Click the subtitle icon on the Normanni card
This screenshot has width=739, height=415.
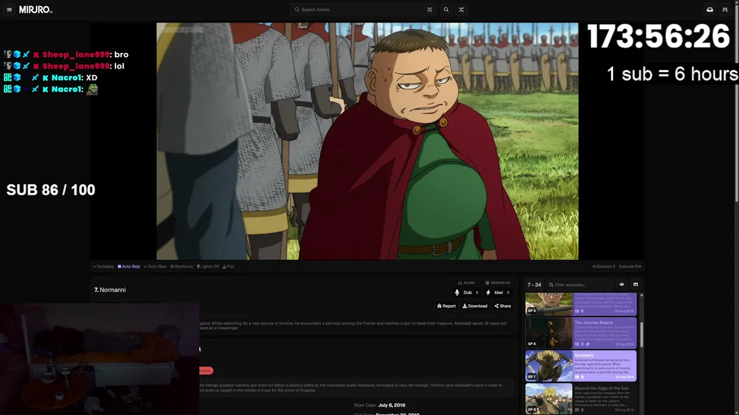[x=577, y=377]
